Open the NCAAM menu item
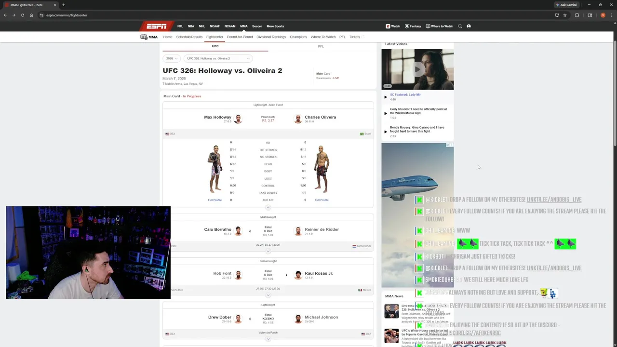Screen dimensions: 617x347 click(x=230, y=26)
